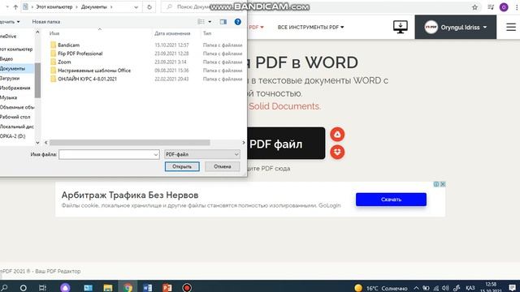Open the PDF-файл file type dropdown

[x=202, y=154]
